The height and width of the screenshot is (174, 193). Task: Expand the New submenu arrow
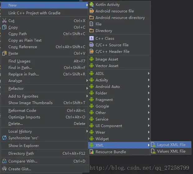[87, 5]
